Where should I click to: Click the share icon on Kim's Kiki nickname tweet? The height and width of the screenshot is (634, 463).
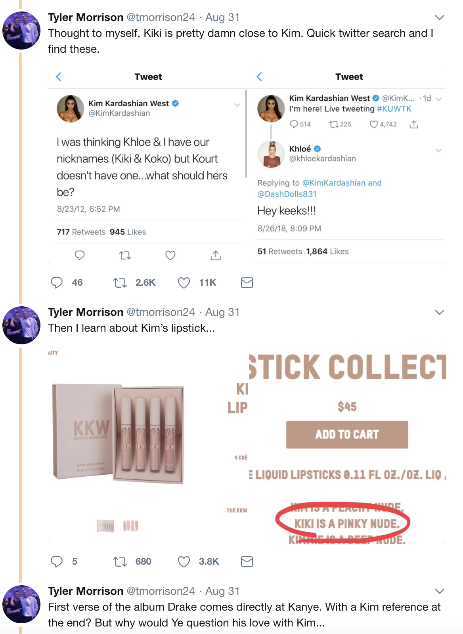(x=216, y=256)
